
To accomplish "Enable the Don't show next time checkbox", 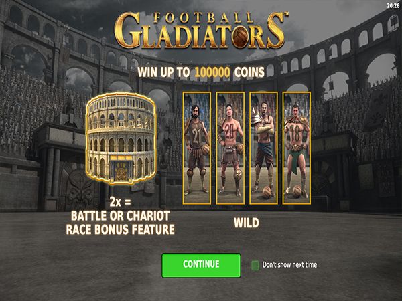I will [x=255, y=265].
